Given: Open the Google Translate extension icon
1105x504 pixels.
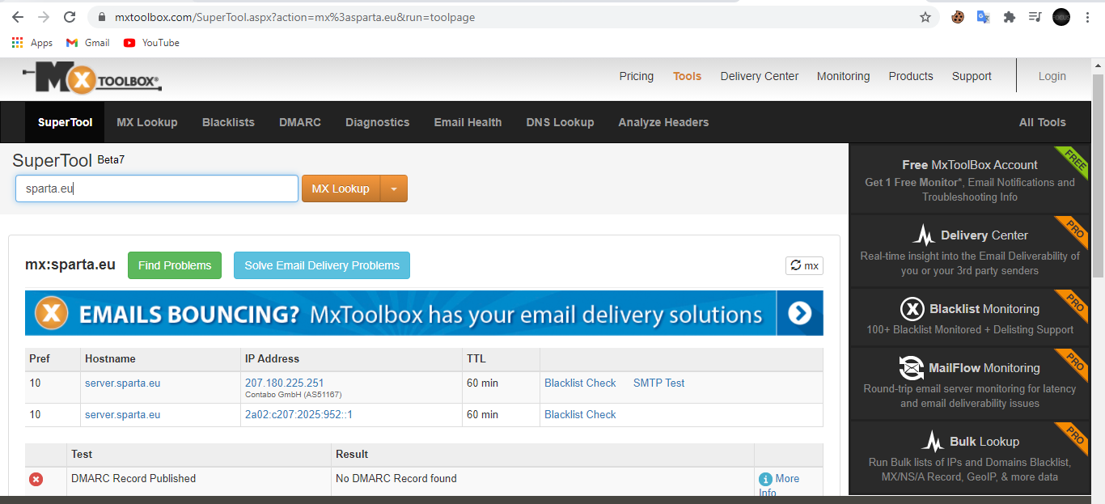Looking at the screenshot, I should pos(983,17).
